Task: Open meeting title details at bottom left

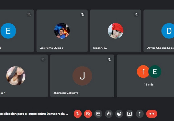Action: click(34, 114)
